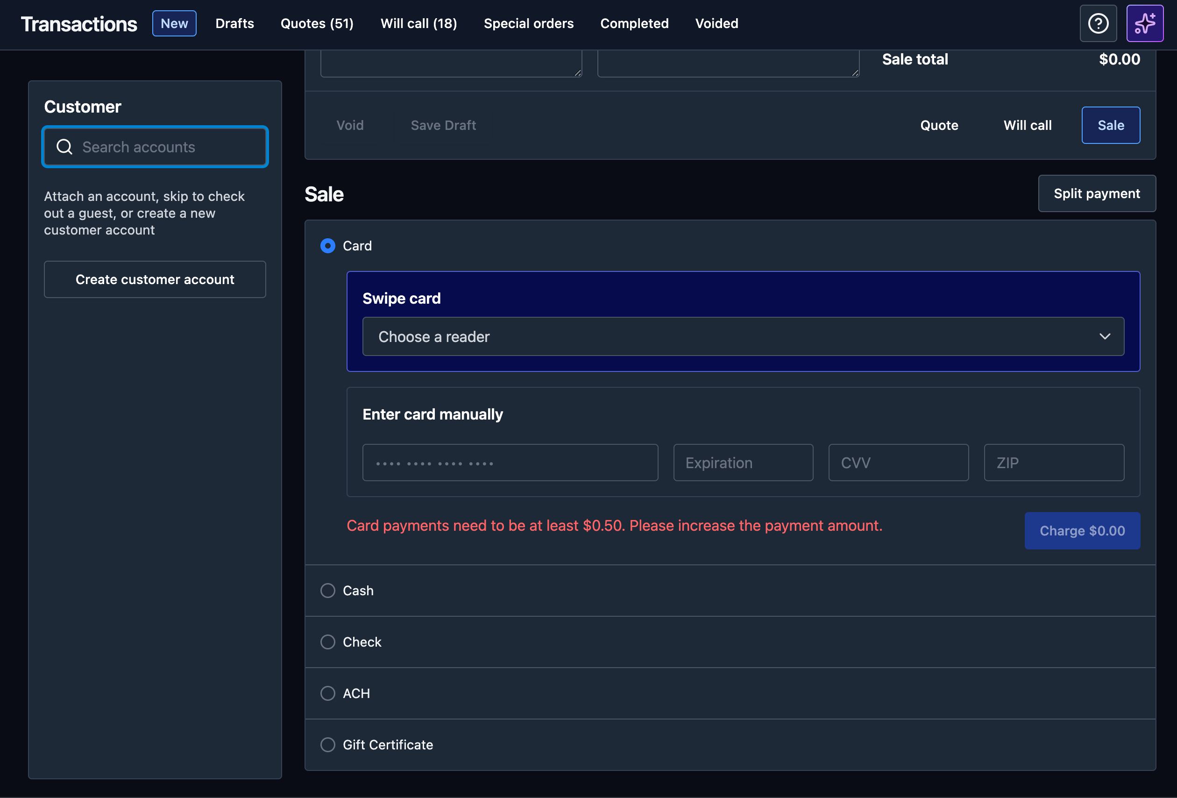Click chevron arrow in reader dropdown
1177x798 pixels.
pyautogui.click(x=1105, y=336)
